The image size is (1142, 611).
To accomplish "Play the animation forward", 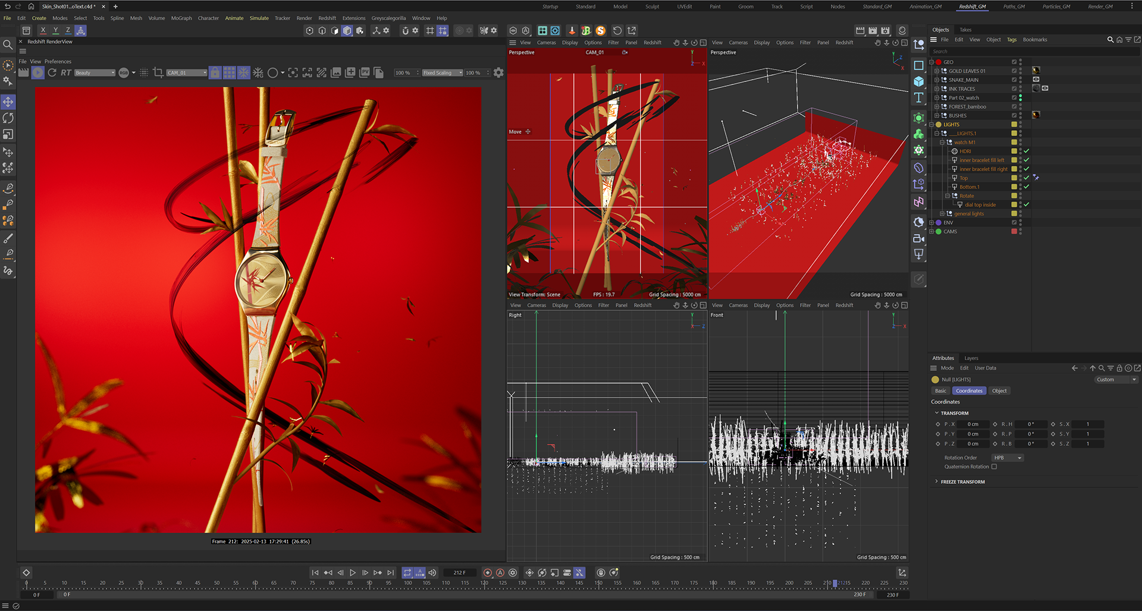I will coord(353,572).
